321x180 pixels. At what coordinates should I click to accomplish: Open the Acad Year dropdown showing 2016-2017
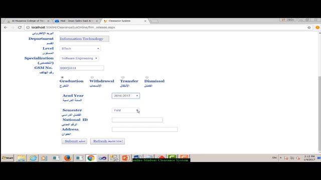pos(126,95)
